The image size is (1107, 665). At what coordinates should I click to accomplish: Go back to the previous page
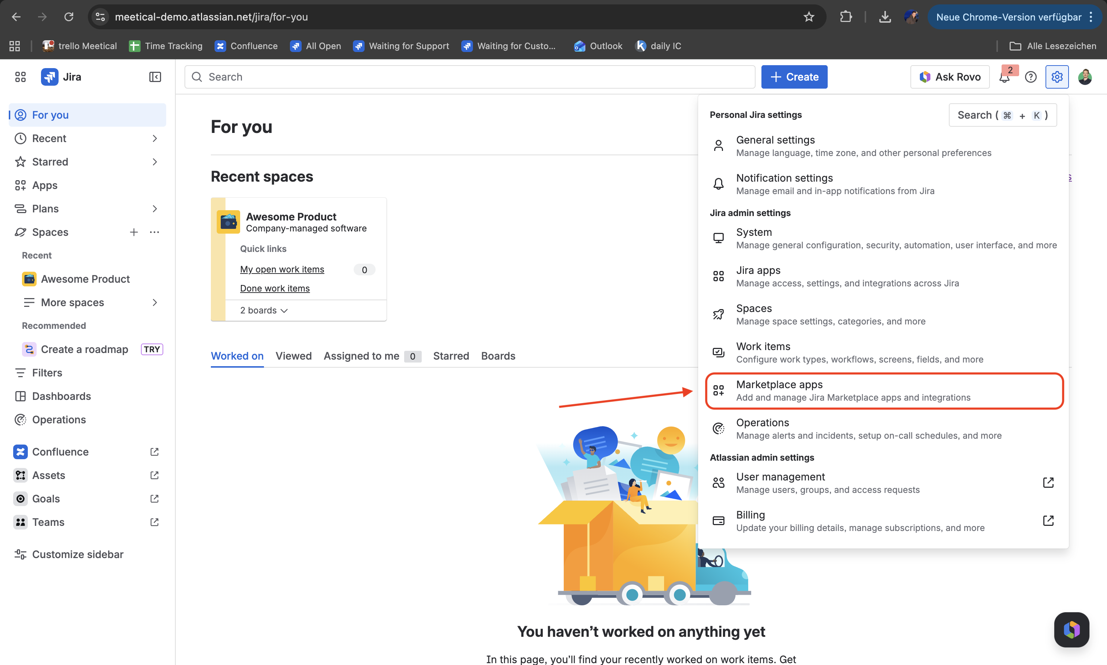click(x=16, y=17)
